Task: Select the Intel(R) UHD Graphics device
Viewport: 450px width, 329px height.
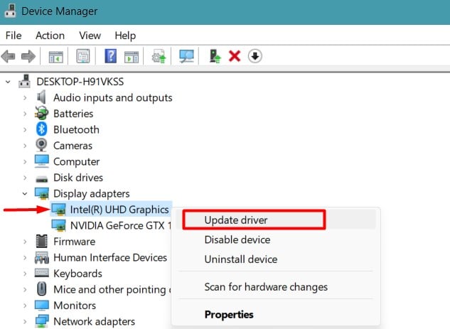Action: coord(119,210)
